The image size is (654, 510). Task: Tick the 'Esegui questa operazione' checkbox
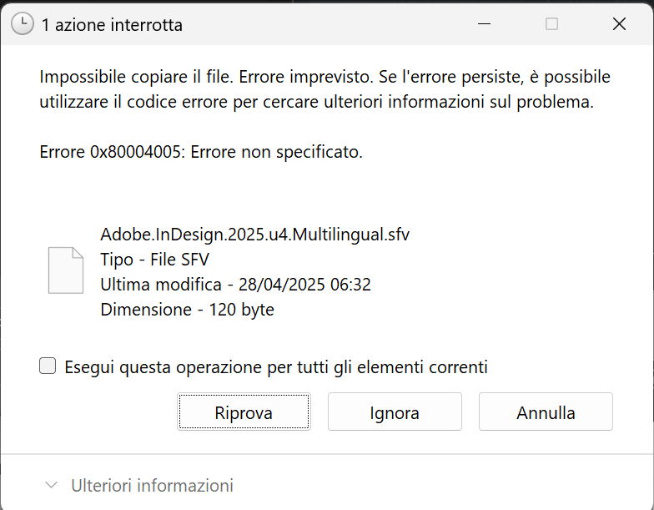tap(48, 366)
